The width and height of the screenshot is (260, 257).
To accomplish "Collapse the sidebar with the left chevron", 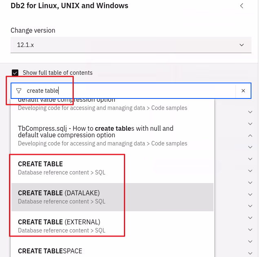I will (x=242, y=6).
